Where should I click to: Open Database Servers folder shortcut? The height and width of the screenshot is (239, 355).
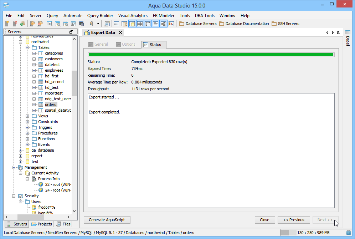click(198, 24)
